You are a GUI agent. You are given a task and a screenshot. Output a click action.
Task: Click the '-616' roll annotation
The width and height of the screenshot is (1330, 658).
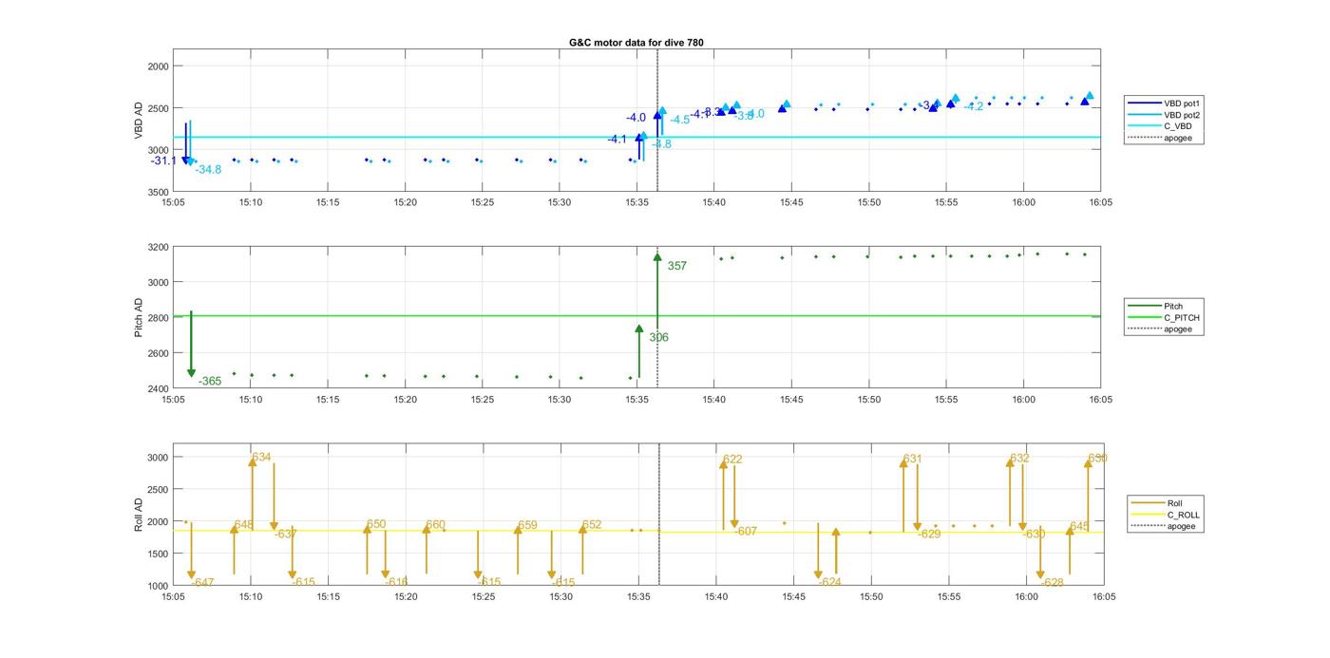[x=397, y=582]
